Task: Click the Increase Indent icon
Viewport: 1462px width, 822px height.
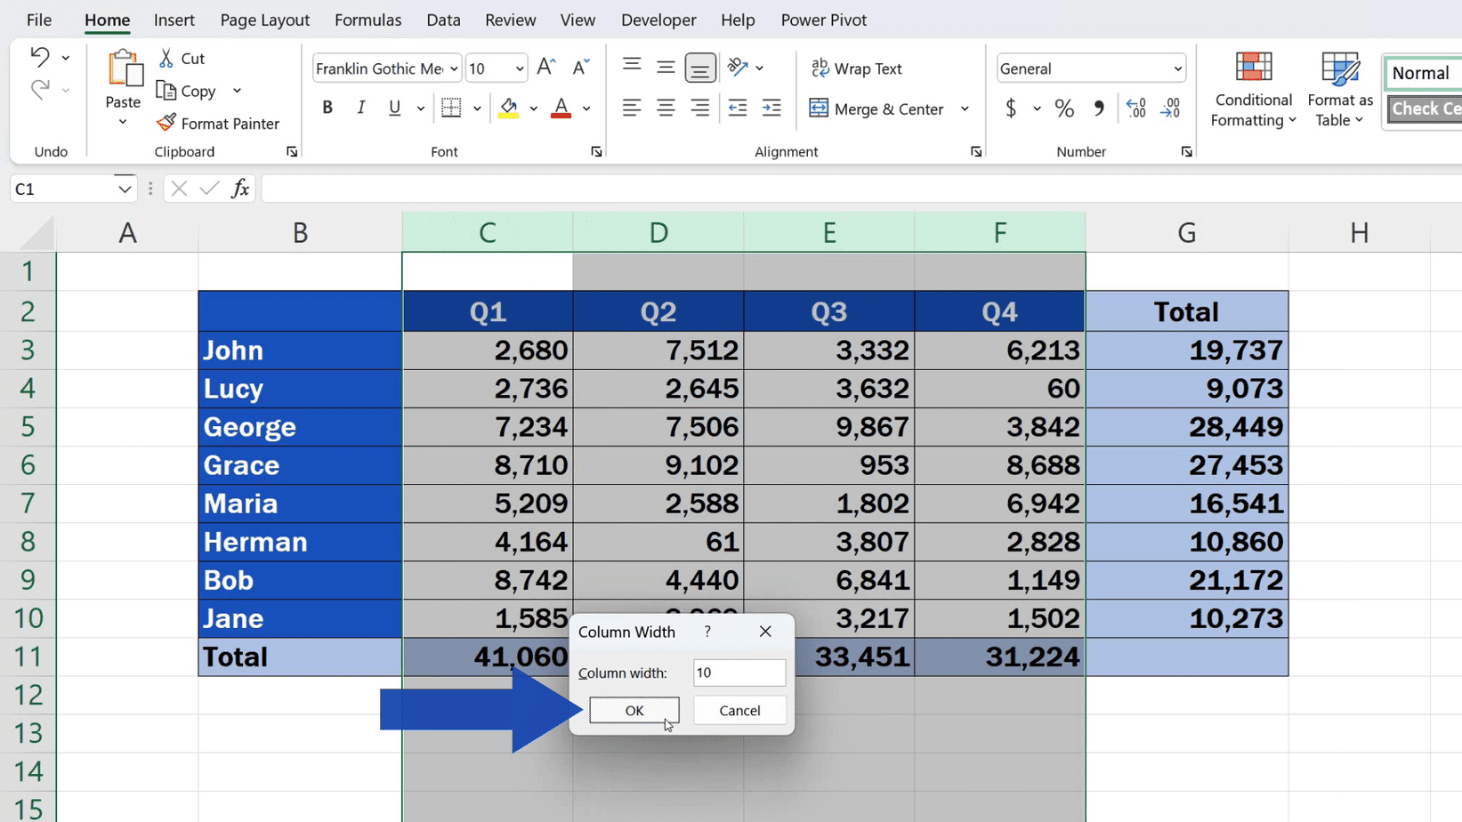Action: [x=771, y=109]
